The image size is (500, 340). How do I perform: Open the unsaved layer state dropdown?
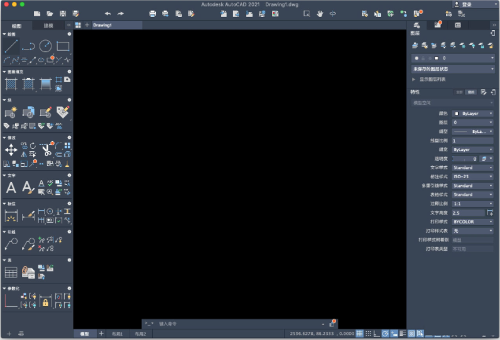tap(453, 69)
